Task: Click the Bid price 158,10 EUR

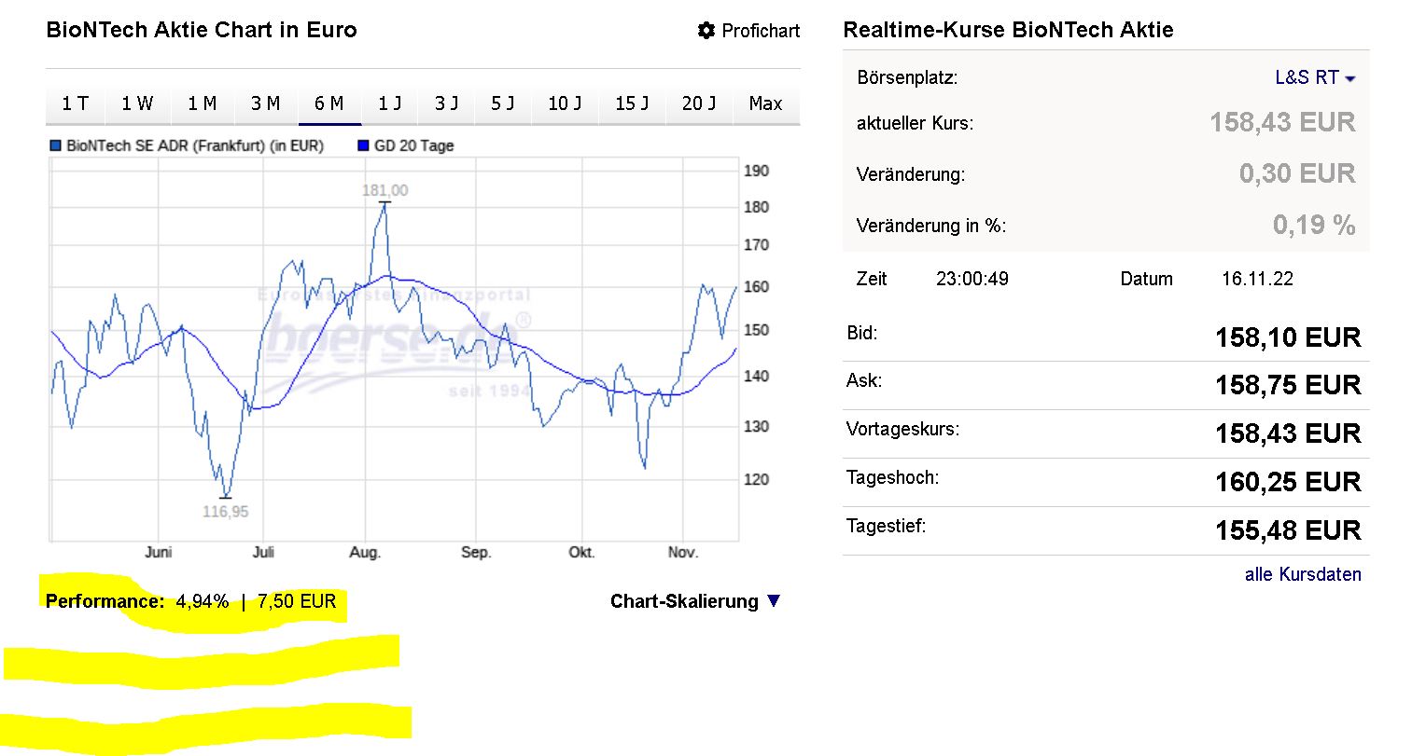Action: pyautogui.click(x=1288, y=337)
